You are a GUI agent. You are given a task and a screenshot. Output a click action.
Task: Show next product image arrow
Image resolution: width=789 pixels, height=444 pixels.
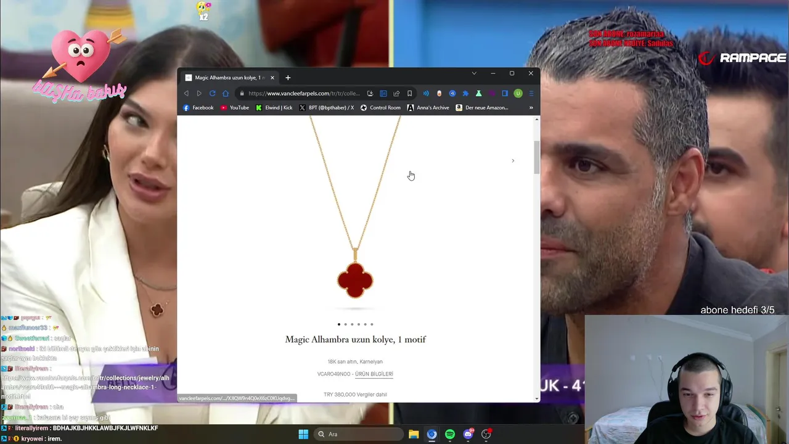pos(513,161)
